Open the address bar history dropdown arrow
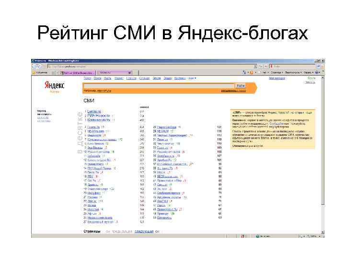Image resolution: width=345 pixels, height=259 pixels. click(255, 66)
